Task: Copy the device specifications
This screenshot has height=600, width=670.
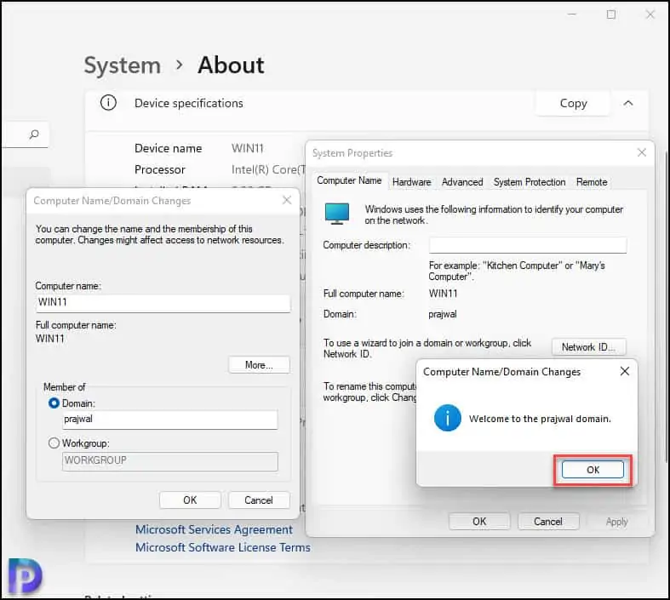Action: [x=573, y=103]
